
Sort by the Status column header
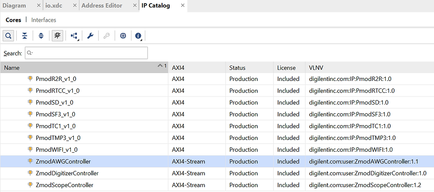point(249,68)
